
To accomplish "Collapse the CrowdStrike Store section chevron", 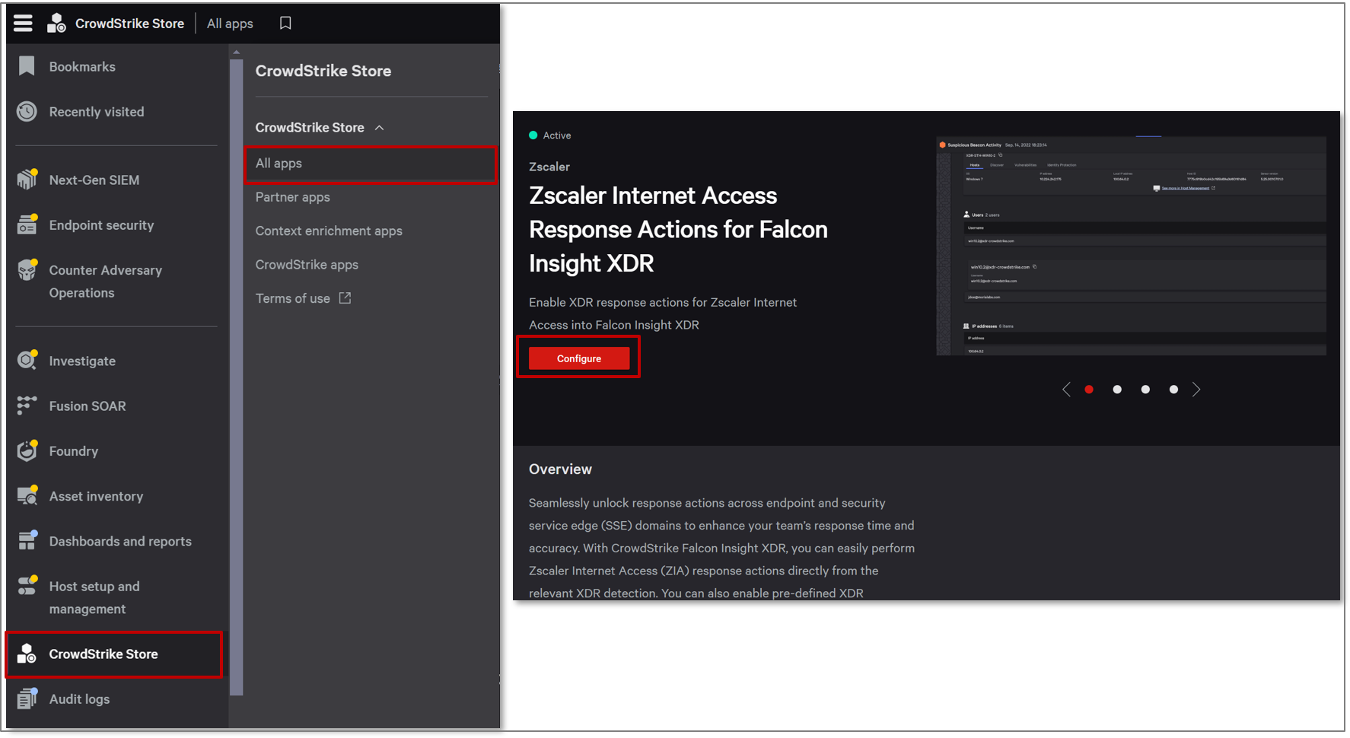I will tap(379, 128).
